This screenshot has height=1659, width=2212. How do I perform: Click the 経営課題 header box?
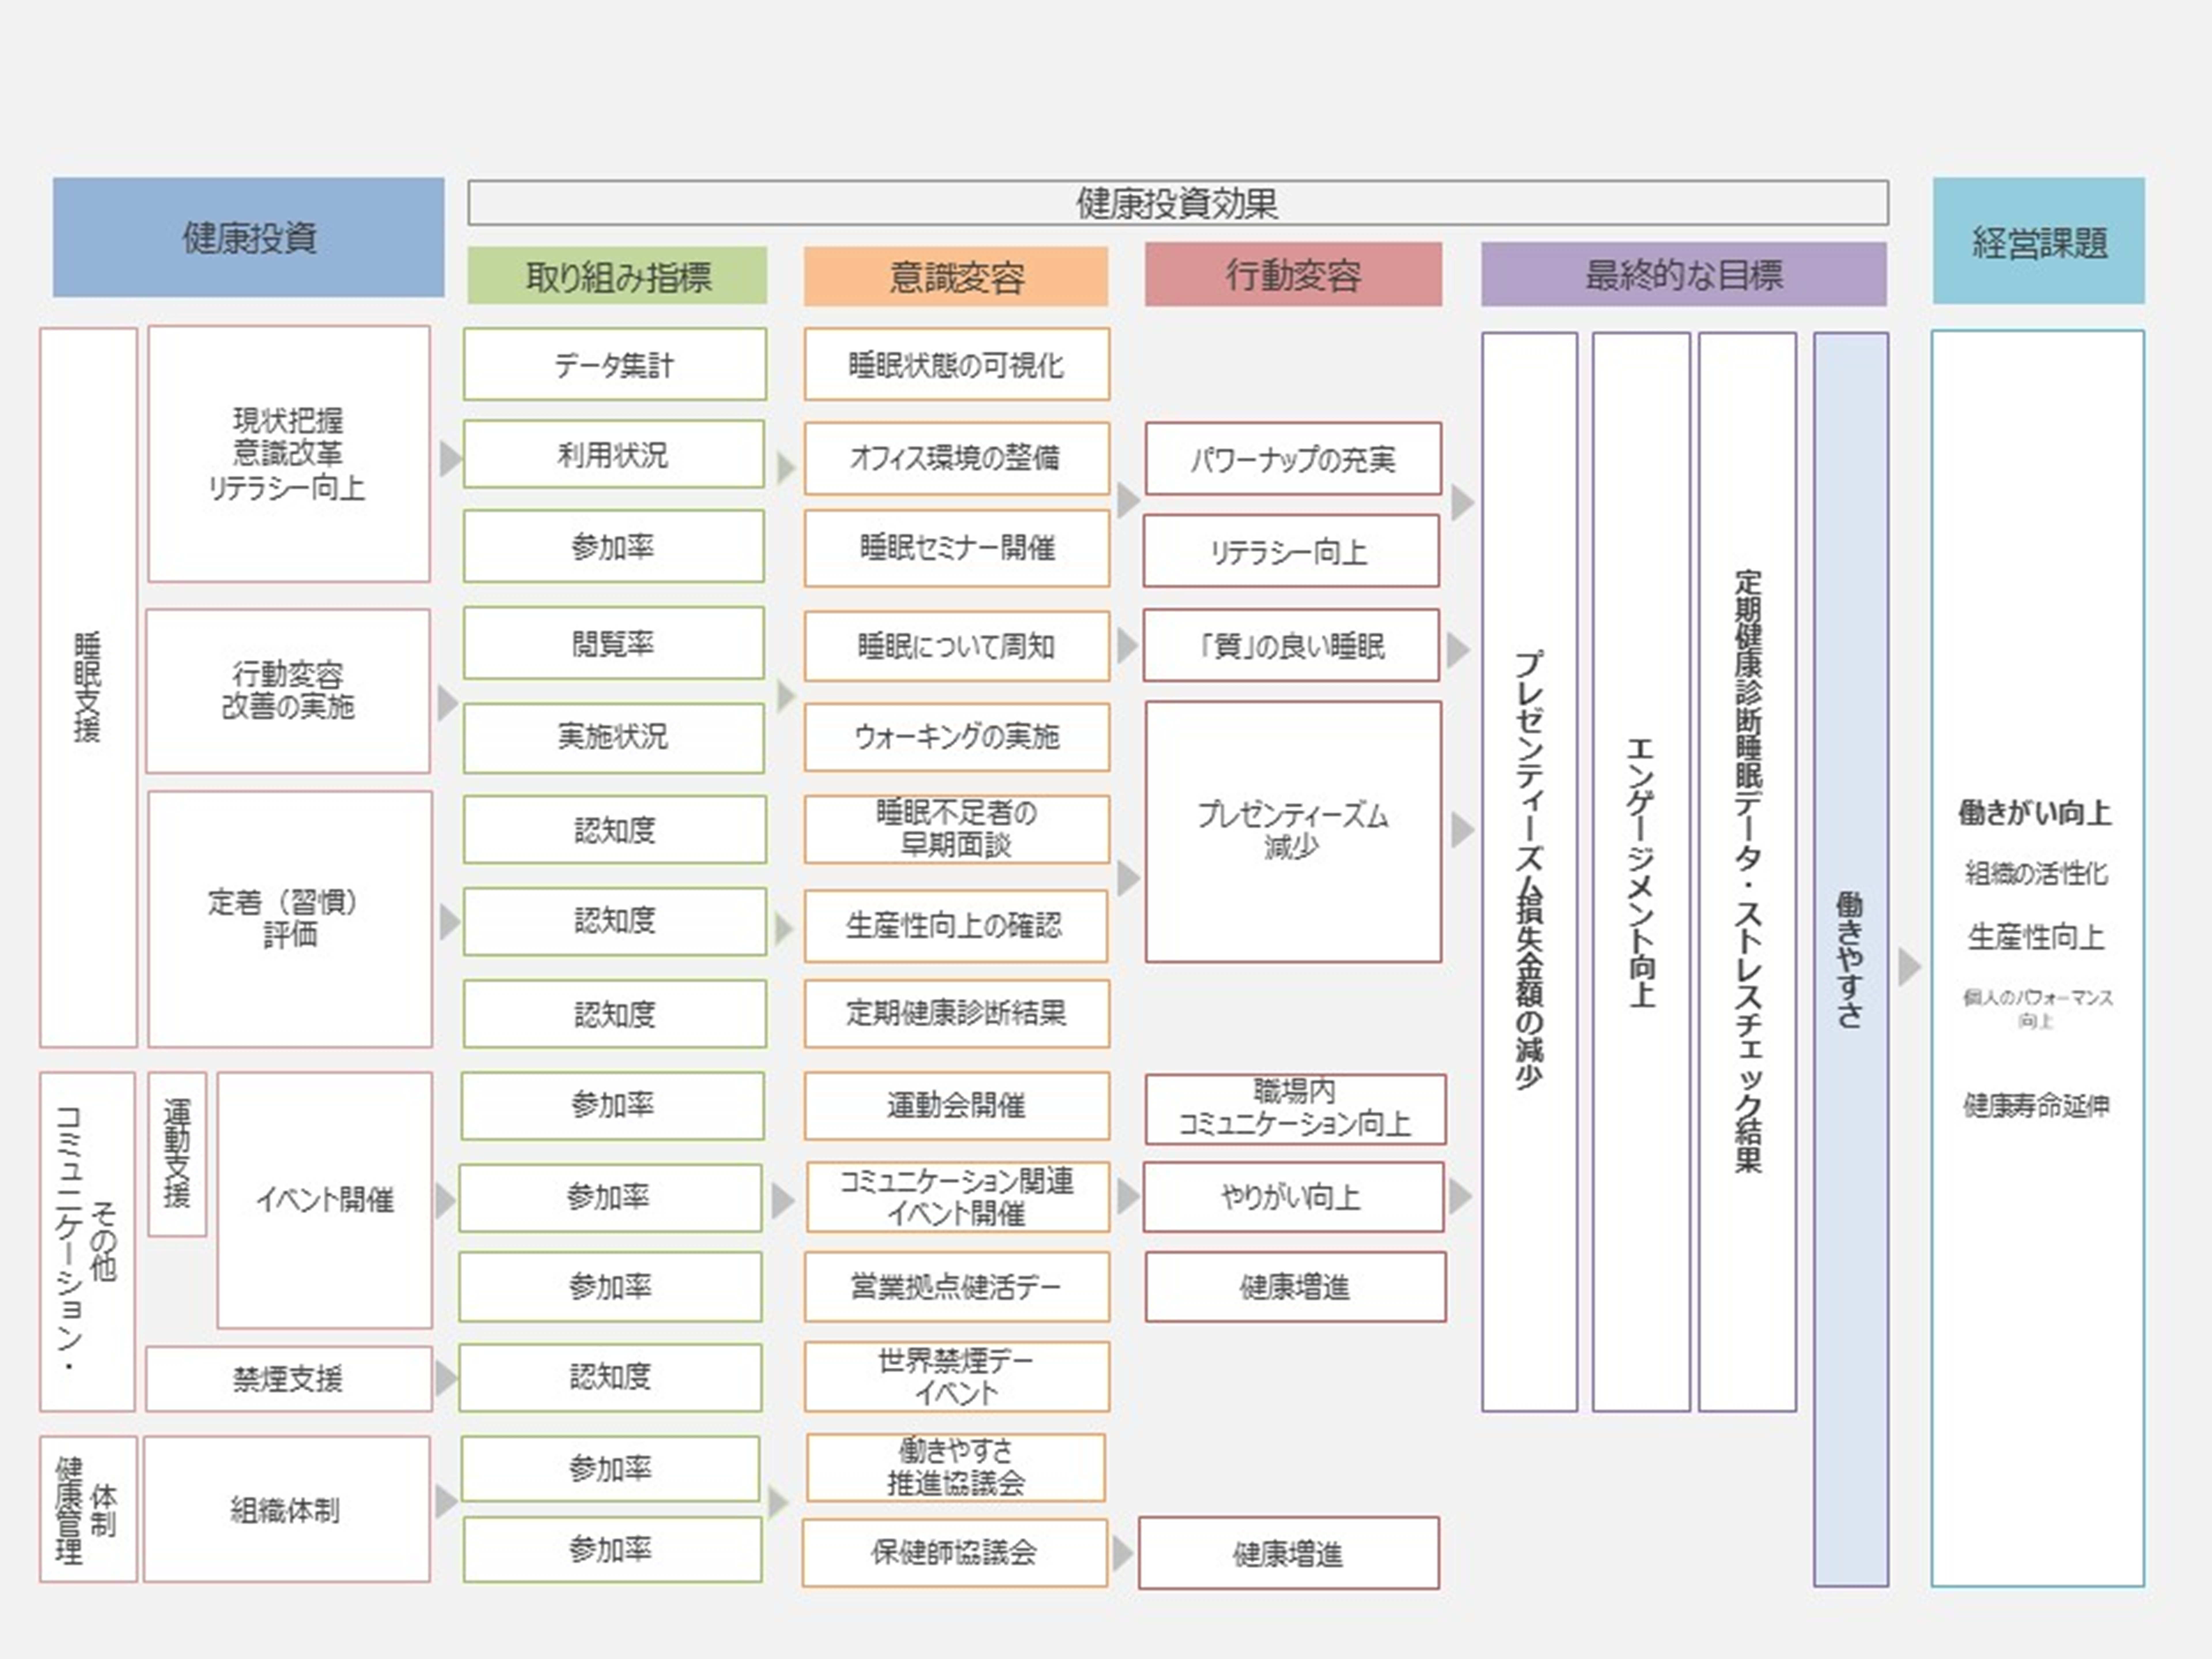[2039, 241]
